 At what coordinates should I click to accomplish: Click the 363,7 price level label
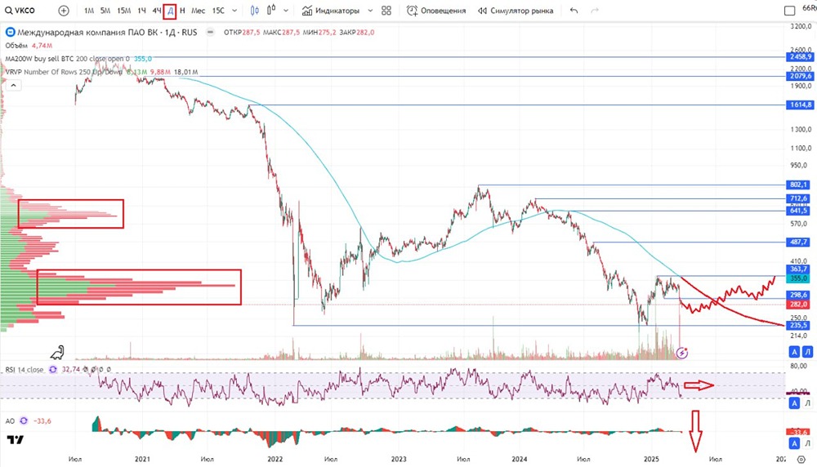click(797, 269)
